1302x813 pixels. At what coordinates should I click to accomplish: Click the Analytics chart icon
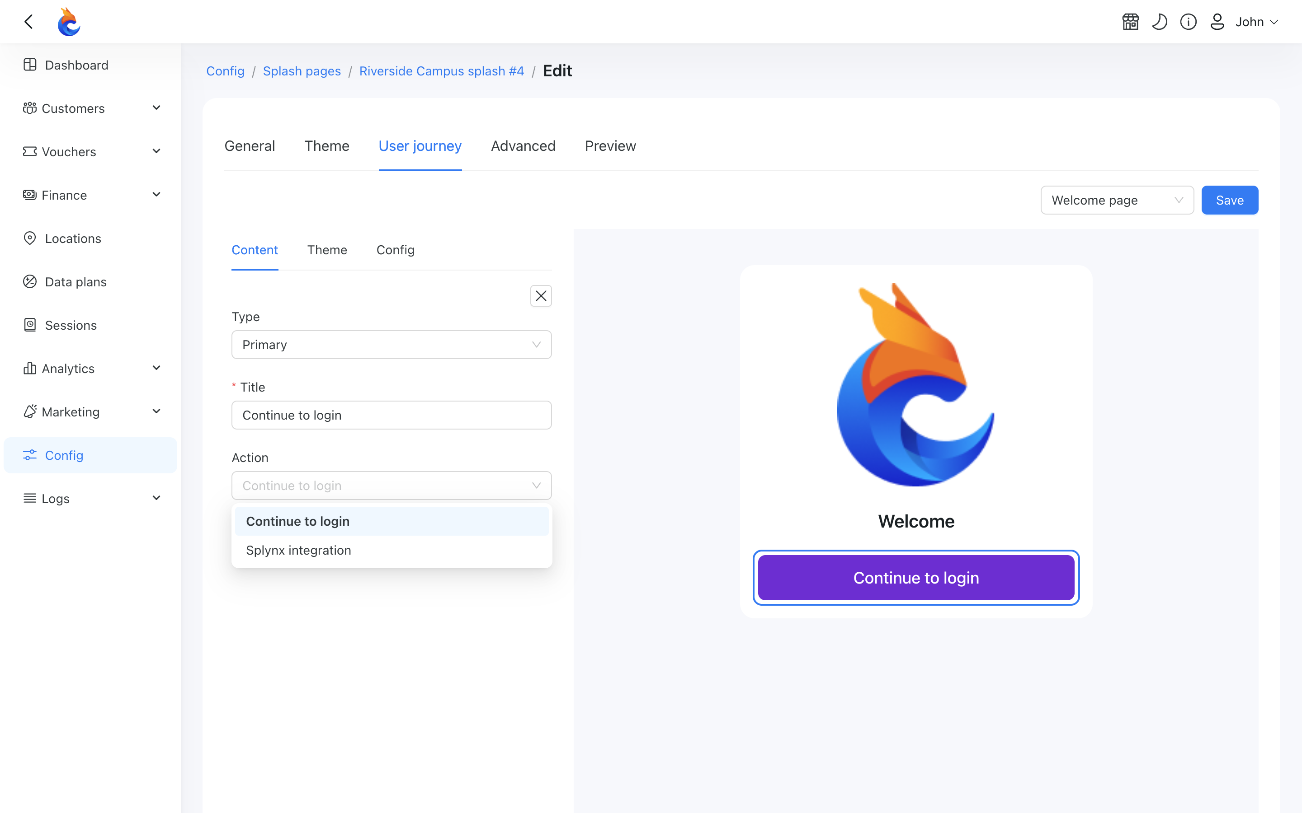29,368
